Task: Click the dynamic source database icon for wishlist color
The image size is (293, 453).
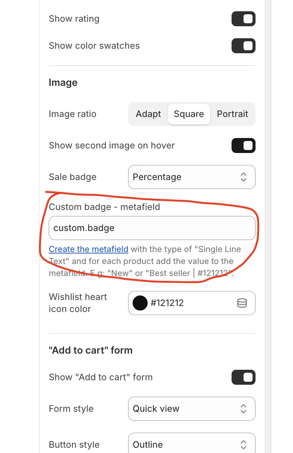Action: 242,303
